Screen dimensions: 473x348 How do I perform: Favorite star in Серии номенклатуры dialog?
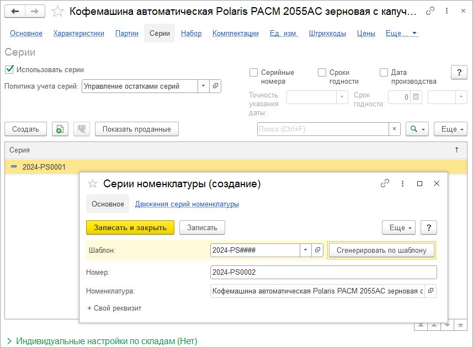click(x=93, y=183)
